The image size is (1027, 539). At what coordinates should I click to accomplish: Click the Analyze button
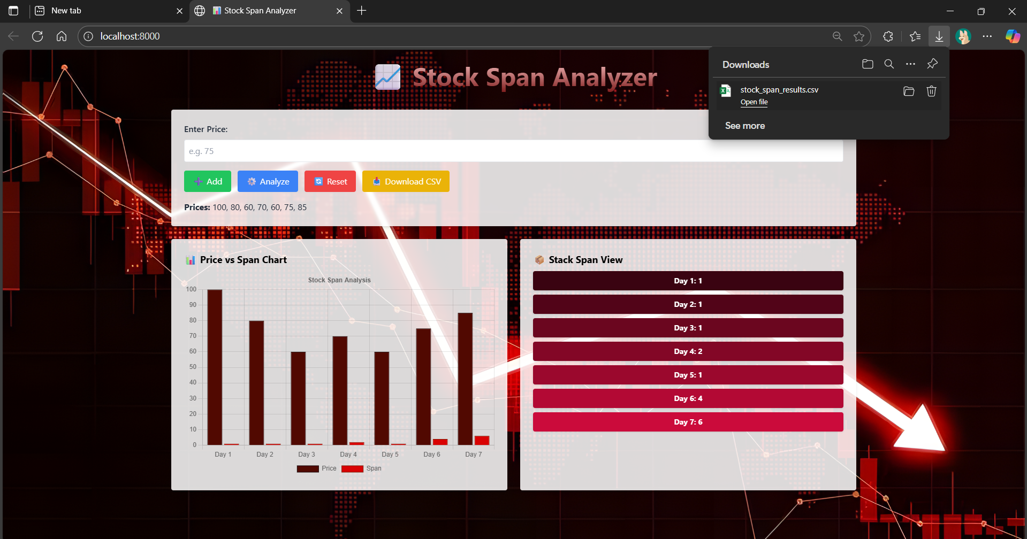coord(268,181)
